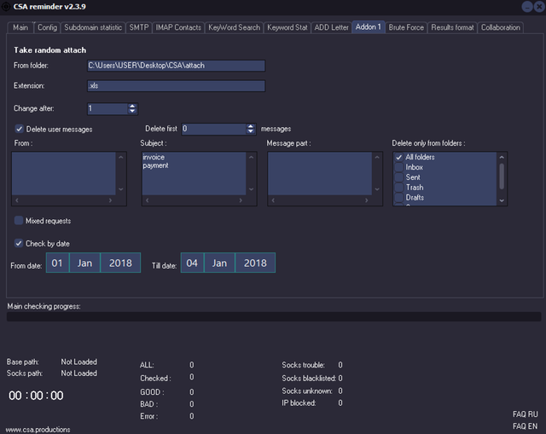
Task: Click right arrow under Subject list
Action: pyautogui.click(x=241, y=200)
